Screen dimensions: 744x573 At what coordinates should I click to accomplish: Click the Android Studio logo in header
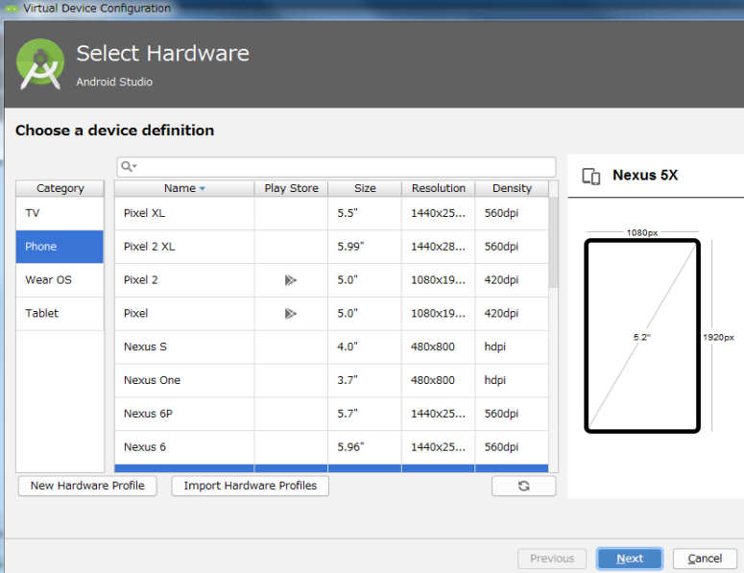click(x=40, y=64)
